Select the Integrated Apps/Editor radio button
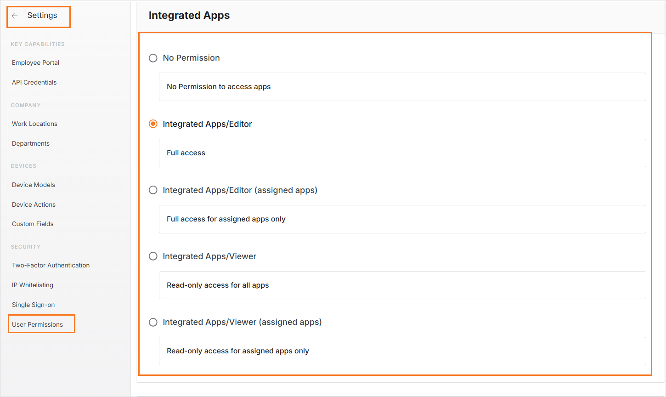666x397 pixels. click(153, 124)
